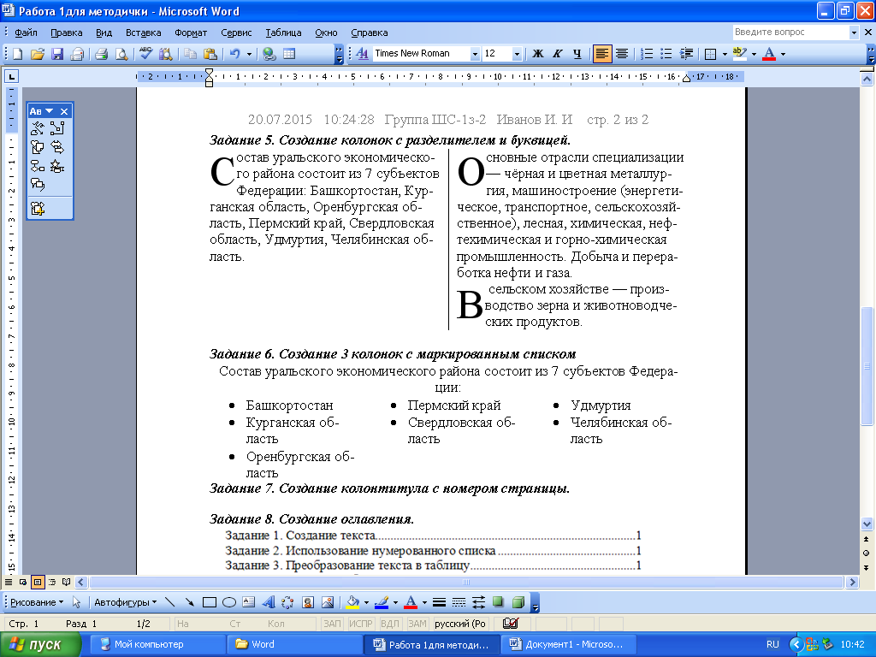Open 3-D style options
Screen dimensions: 876x657
(x=518, y=602)
